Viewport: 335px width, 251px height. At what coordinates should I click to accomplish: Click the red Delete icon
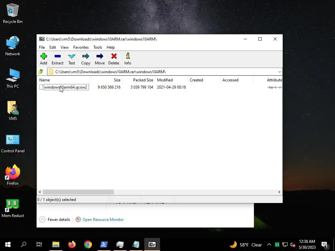tap(114, 59)
